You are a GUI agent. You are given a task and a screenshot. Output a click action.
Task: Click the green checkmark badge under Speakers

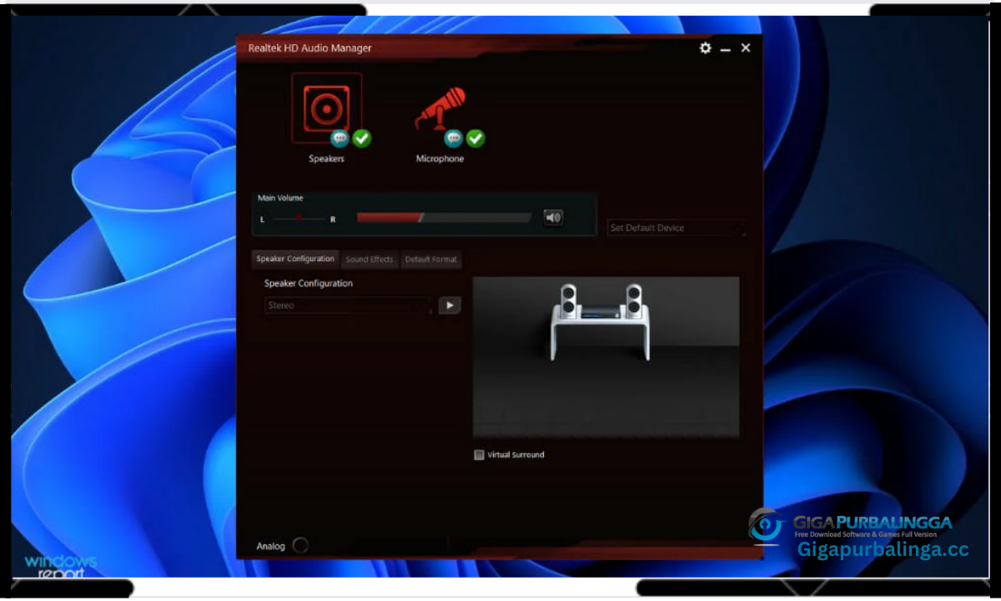point(362,139)
